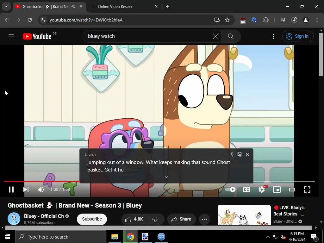Open qBittorrent from the taskbar
This screenshot has width=324, height=243.
pos(161,237)
